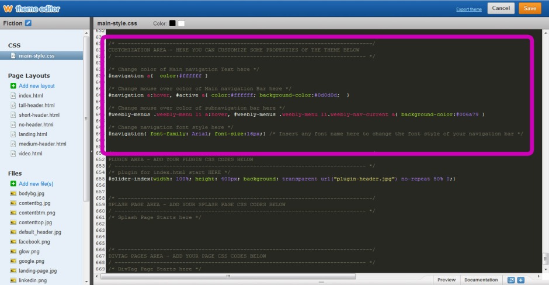Click the blue plus icon at bottom right

521,280
